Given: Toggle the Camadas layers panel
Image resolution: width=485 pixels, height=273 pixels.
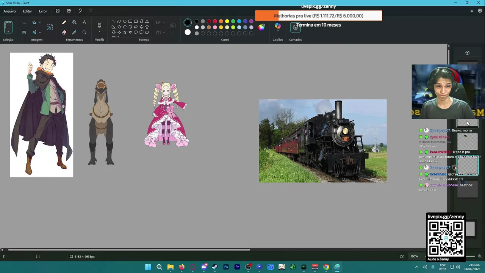Looking at the screenshot, I should click(x=295, y=27).
